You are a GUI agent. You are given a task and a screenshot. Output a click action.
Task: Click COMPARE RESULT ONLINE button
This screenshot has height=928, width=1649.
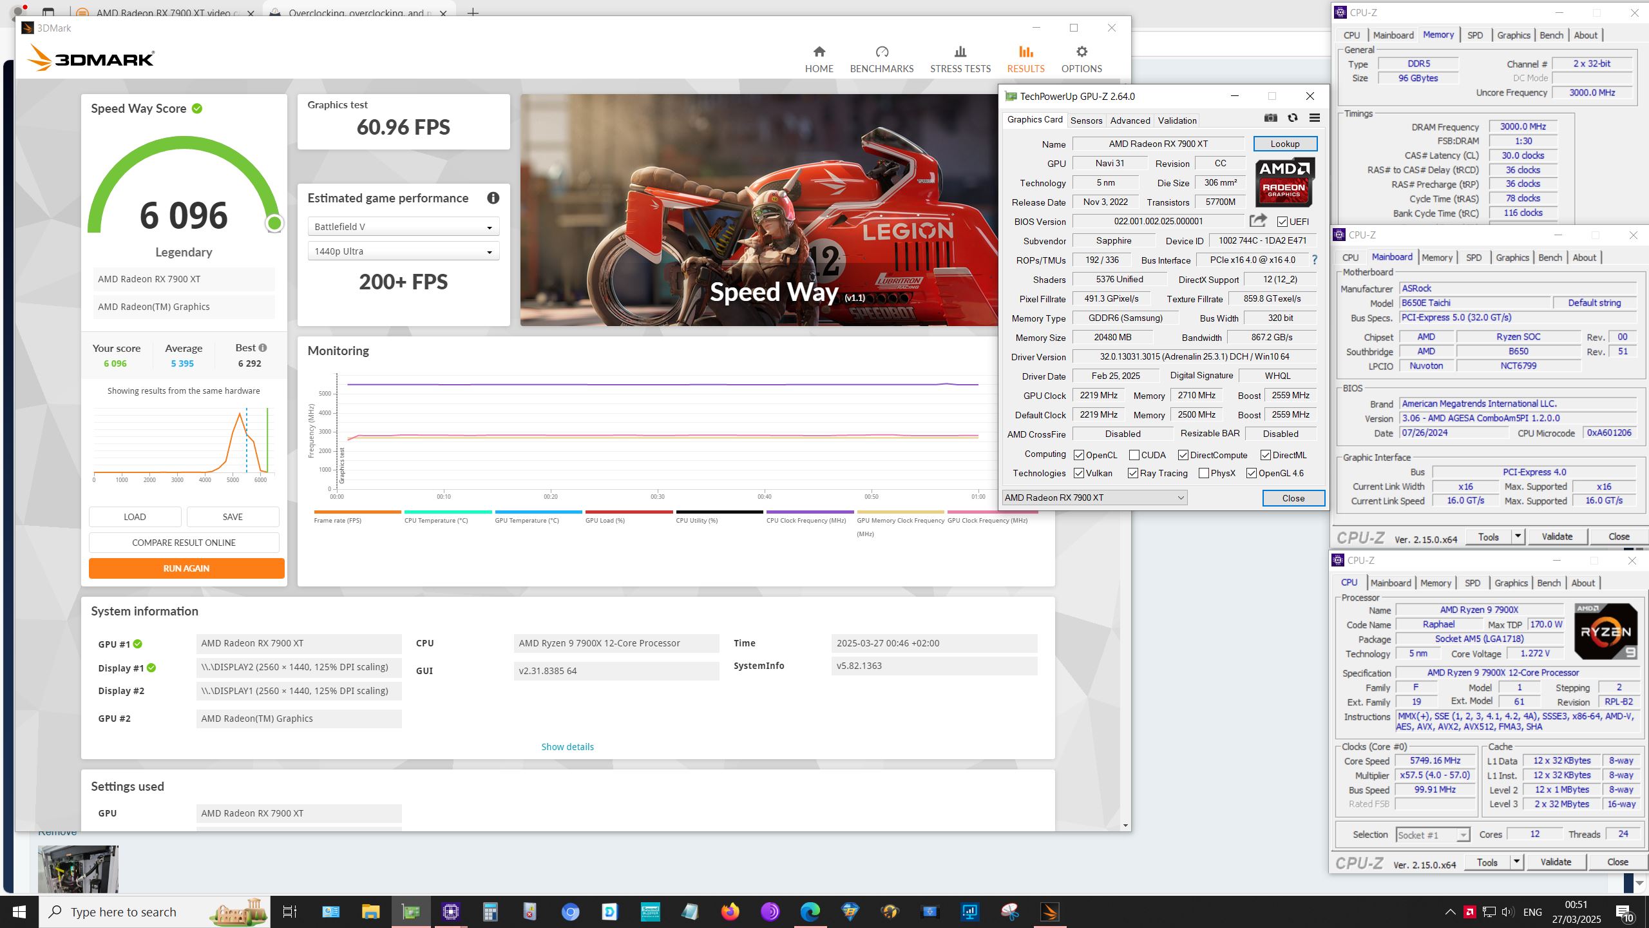(x=184, y=543)
